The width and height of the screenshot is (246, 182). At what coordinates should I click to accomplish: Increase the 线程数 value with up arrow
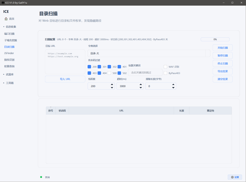click(112, 84)
